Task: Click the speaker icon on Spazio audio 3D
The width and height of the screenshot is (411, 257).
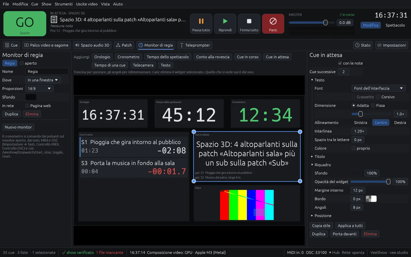Action: 77,45
